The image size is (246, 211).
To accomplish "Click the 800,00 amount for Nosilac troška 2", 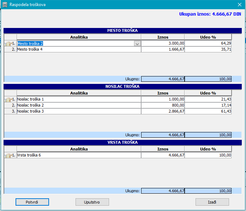I will (x=163, y=105).
